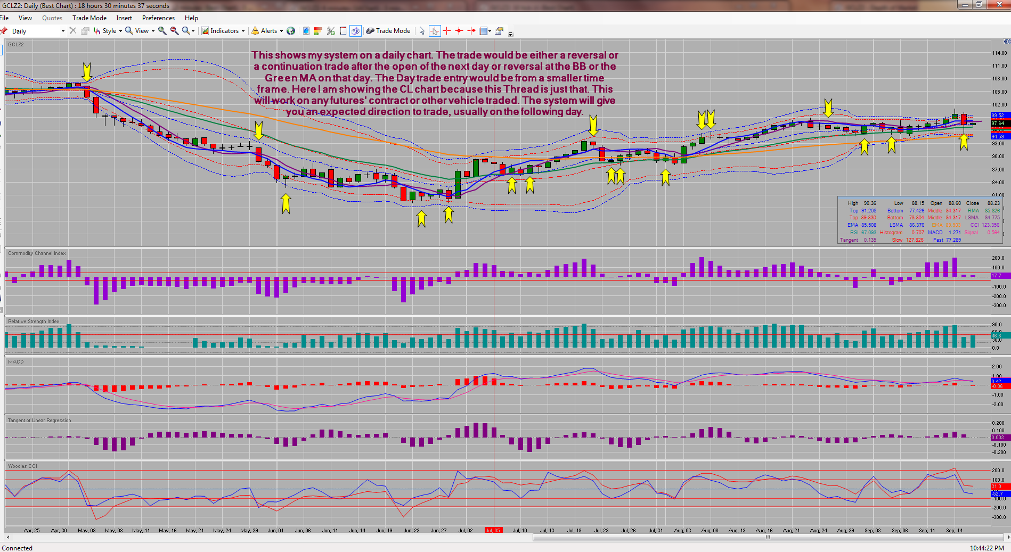The image size is (1011, 552).
Task: Click the View magnifier icon
Action: pos(129,31)
